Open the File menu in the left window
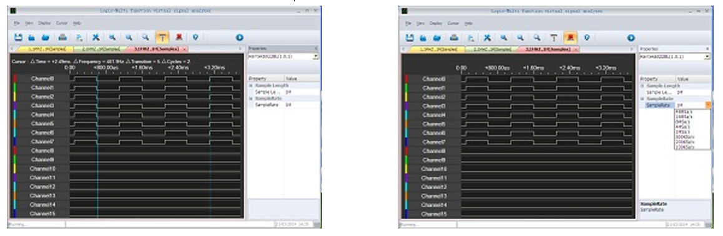 pos(16,22)
